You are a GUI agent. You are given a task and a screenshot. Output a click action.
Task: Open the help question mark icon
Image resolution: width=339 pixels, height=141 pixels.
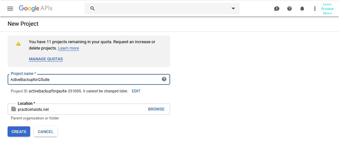click(289, 9)
